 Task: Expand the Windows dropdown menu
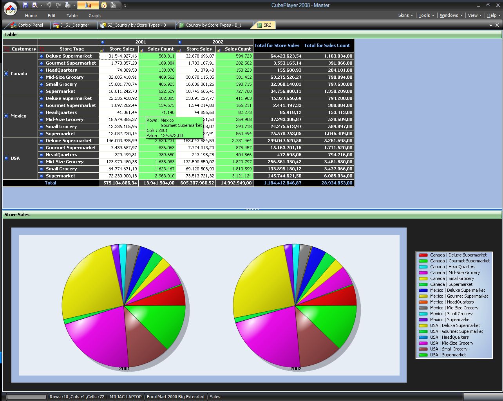coord(451,15)
